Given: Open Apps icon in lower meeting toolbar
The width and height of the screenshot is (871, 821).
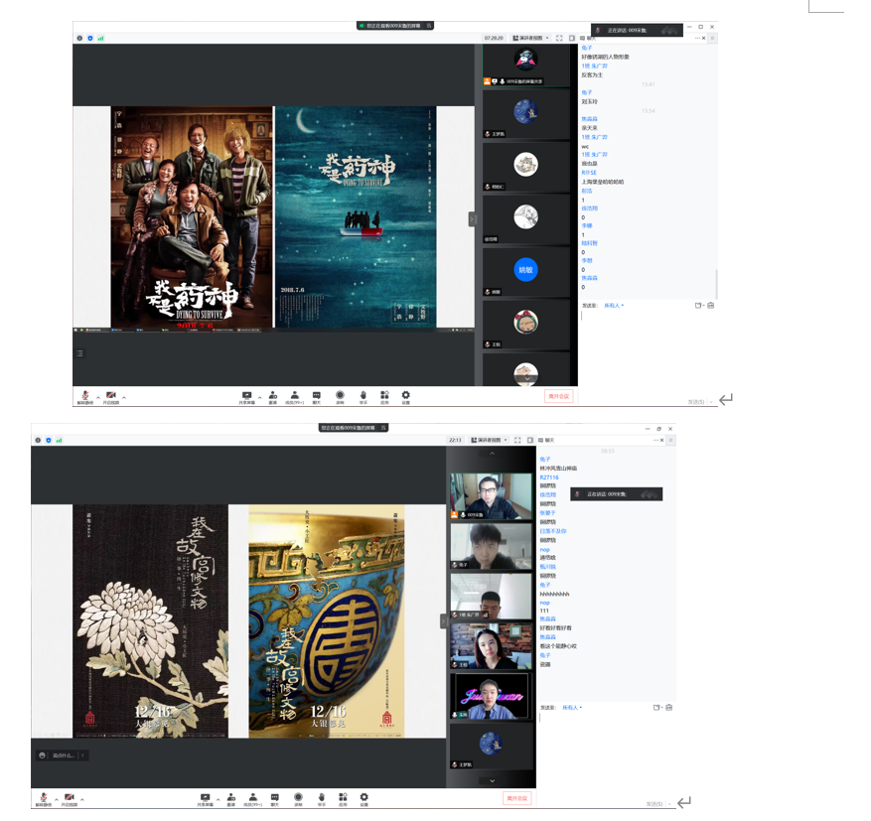Looking at the screenshot, I should (343, 797).
